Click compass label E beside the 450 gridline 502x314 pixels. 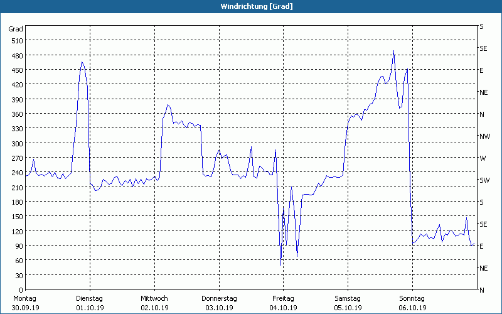(x=481, y=70)
